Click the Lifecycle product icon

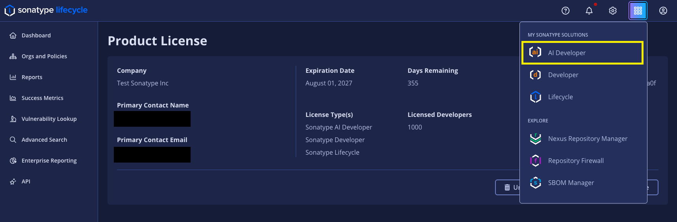click(x=536, y=97)
